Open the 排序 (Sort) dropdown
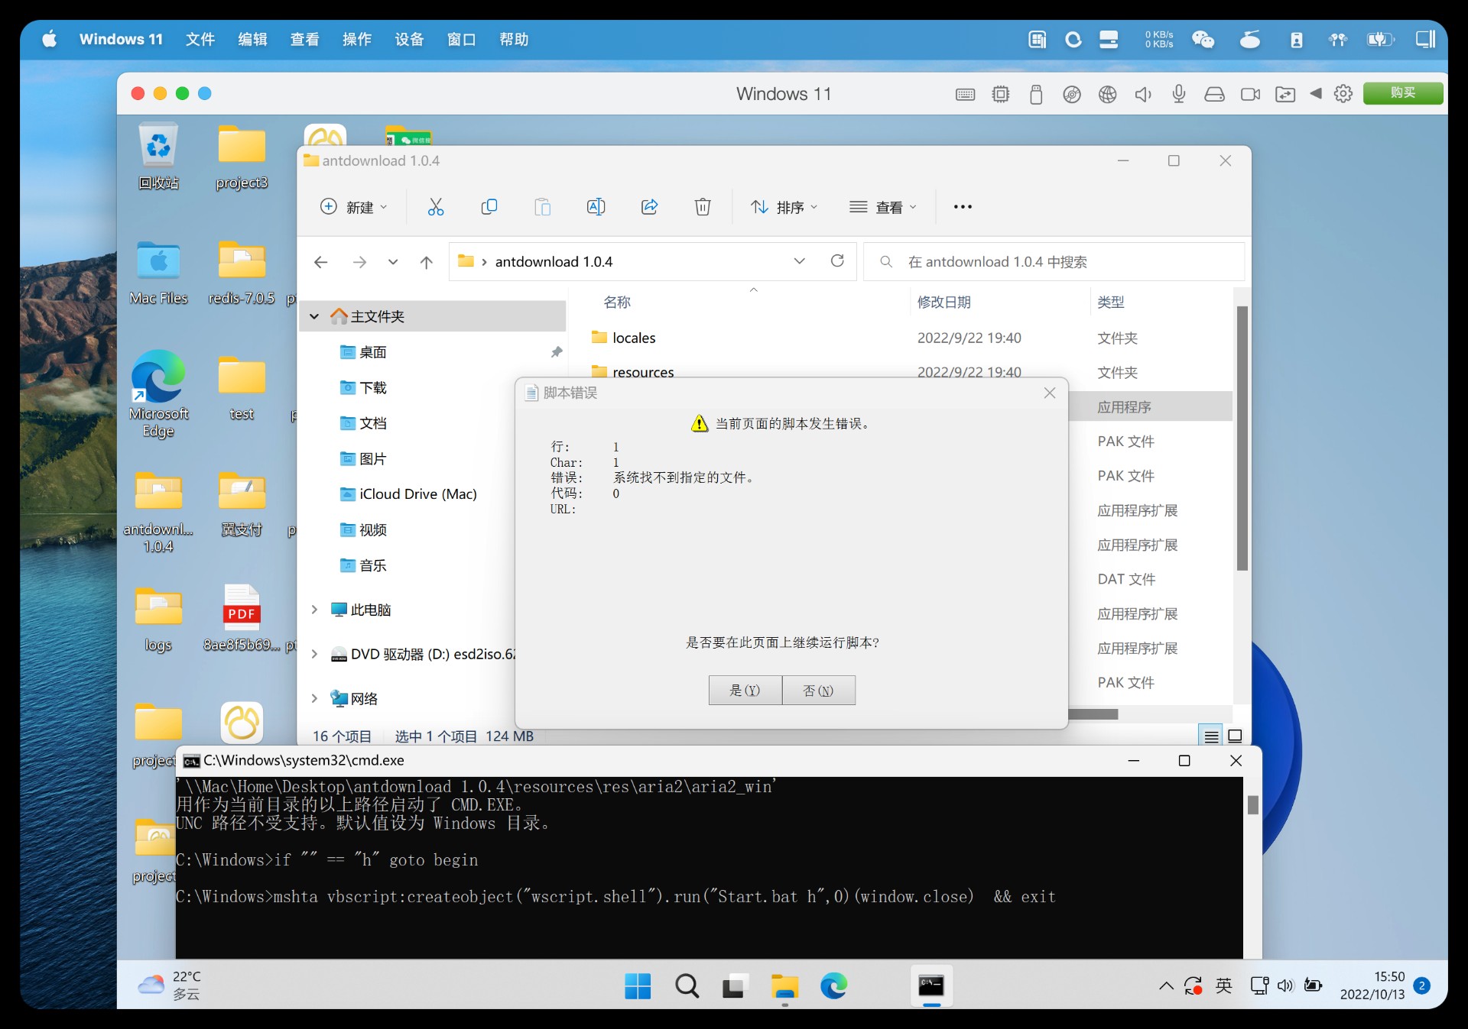 coord(784,207)
